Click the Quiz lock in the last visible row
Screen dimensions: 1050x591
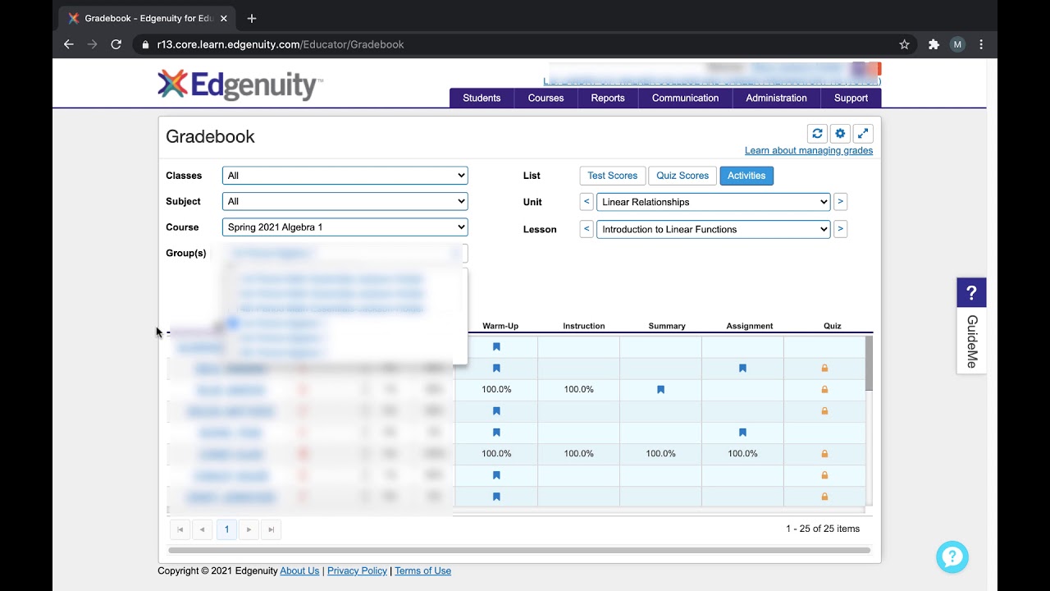(824, 497)
